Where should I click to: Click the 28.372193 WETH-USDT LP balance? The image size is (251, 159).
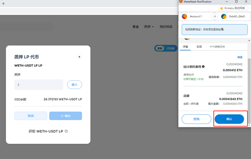point(63,99)
